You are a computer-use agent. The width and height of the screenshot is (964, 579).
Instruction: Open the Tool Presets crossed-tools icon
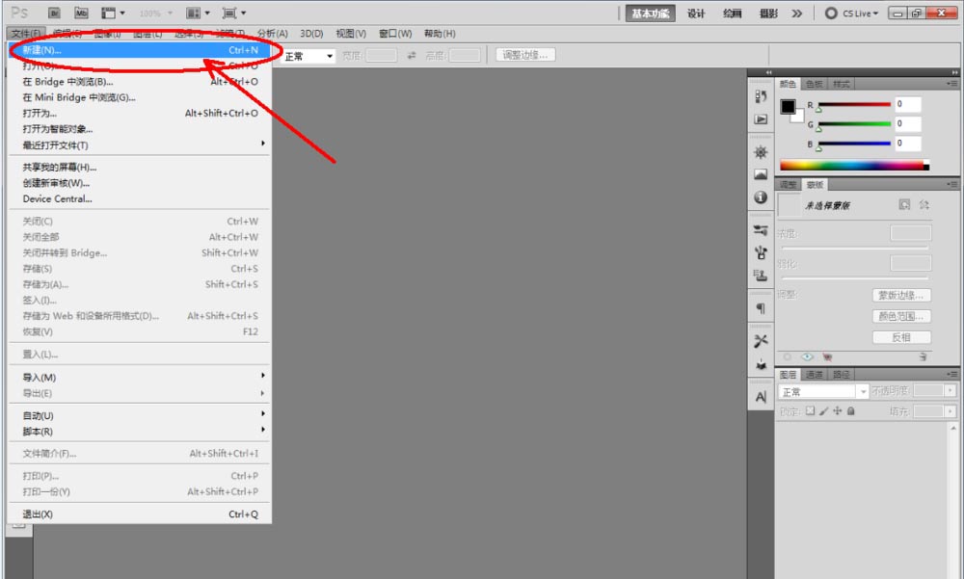click(761, 340)
